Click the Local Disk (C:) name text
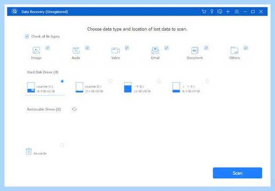This screenshot has height=191, width=275. (x=45, y=86)
